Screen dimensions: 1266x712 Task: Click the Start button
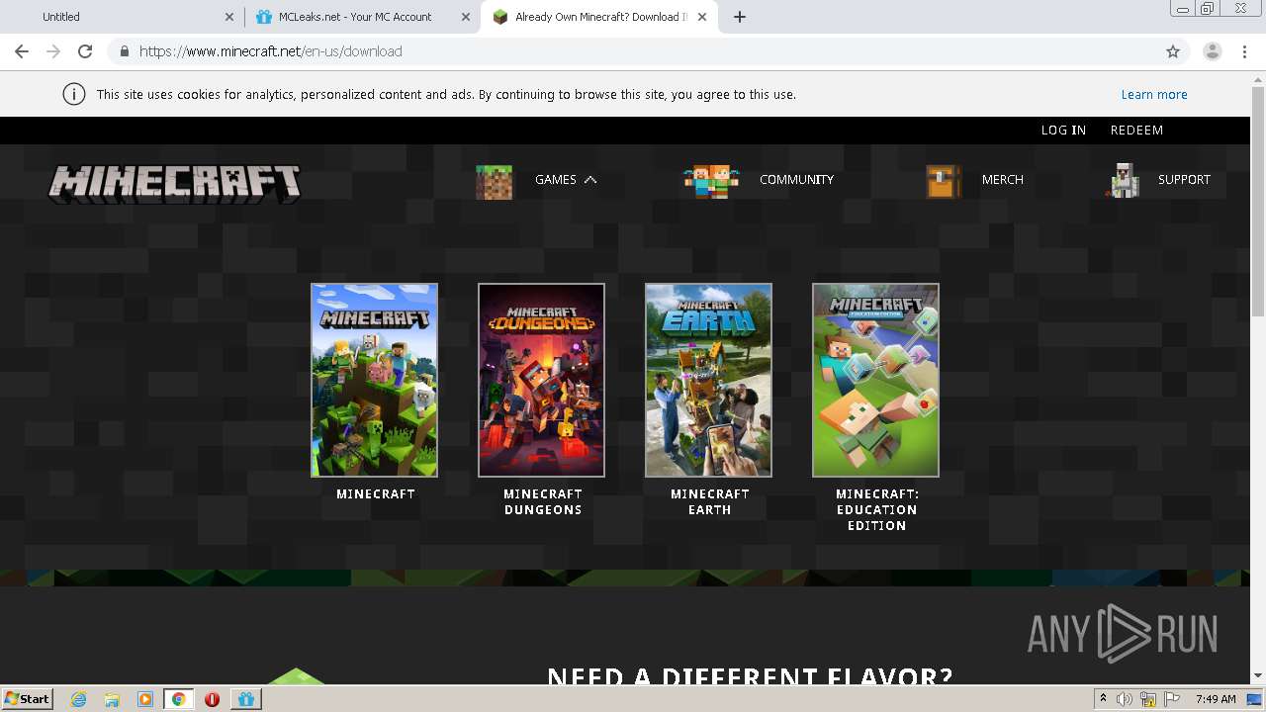[x=27, y=699]
